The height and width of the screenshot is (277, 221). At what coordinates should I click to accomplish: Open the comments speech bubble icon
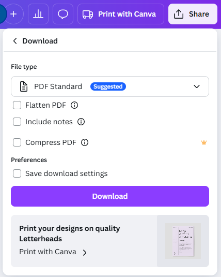click(x=63, y=14)
